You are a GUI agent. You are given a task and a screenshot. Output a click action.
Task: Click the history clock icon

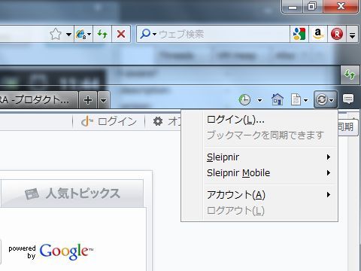(x=244, y=100)
